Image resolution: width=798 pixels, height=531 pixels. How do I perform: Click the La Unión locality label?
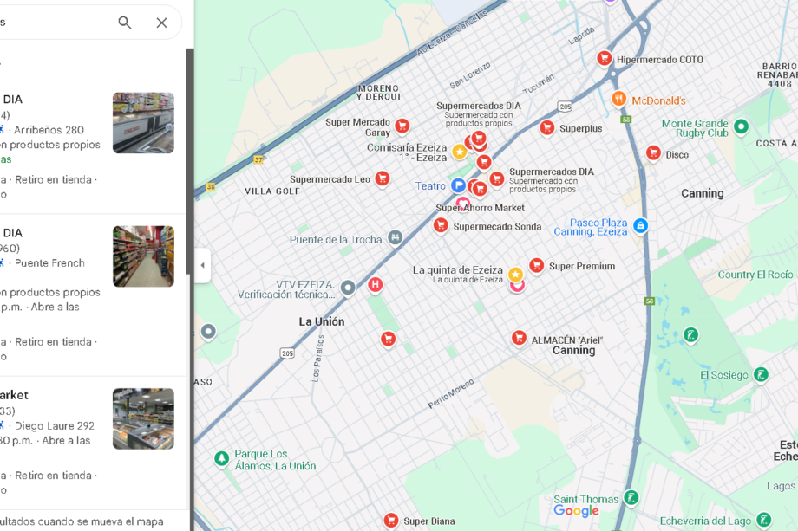[322, 321]
